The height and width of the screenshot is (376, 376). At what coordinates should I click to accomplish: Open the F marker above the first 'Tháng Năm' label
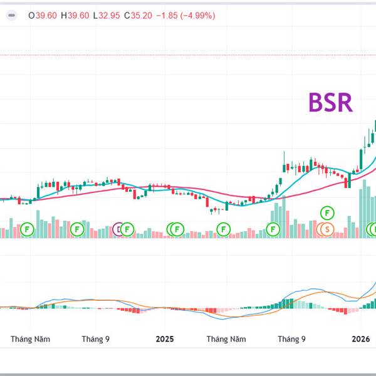(x=27, y=229)
